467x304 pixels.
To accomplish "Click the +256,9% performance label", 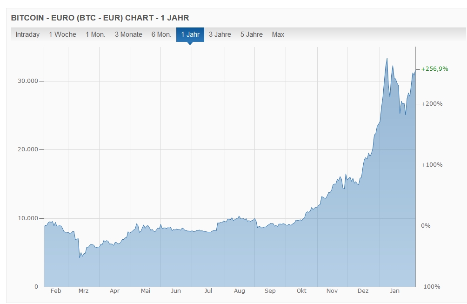I will [434, 69].
